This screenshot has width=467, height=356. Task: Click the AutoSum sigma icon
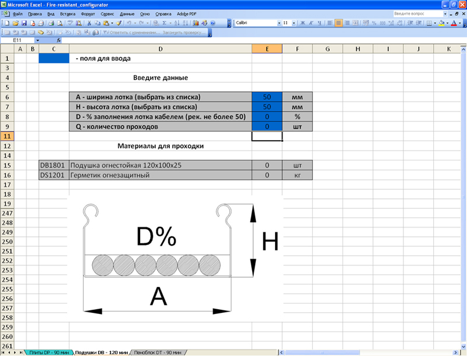click(x=164, y=23)
